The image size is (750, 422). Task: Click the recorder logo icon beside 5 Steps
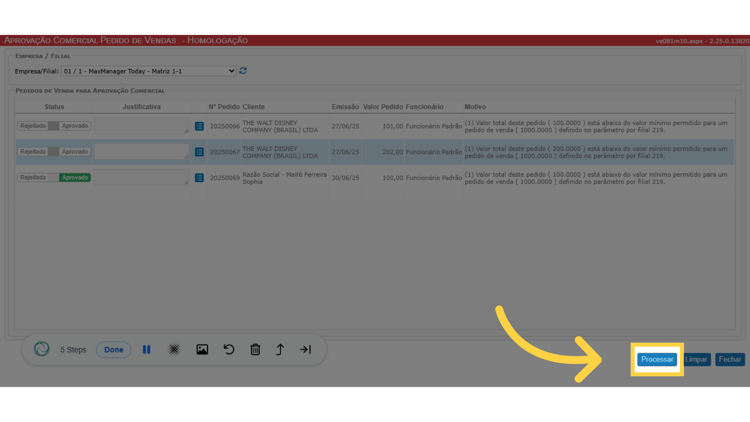pyautogui.click(x=42, y=349)
